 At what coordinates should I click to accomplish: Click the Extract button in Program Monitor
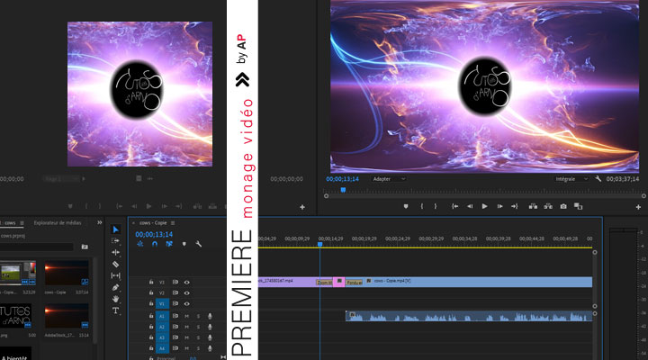pos(548,206)
